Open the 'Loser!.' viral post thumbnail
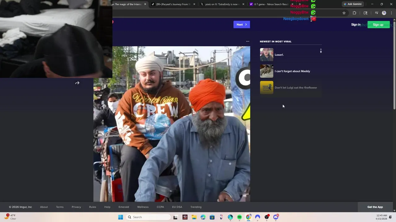The width and height of the screenshot is (396, 222). click(x=266, y=55)
